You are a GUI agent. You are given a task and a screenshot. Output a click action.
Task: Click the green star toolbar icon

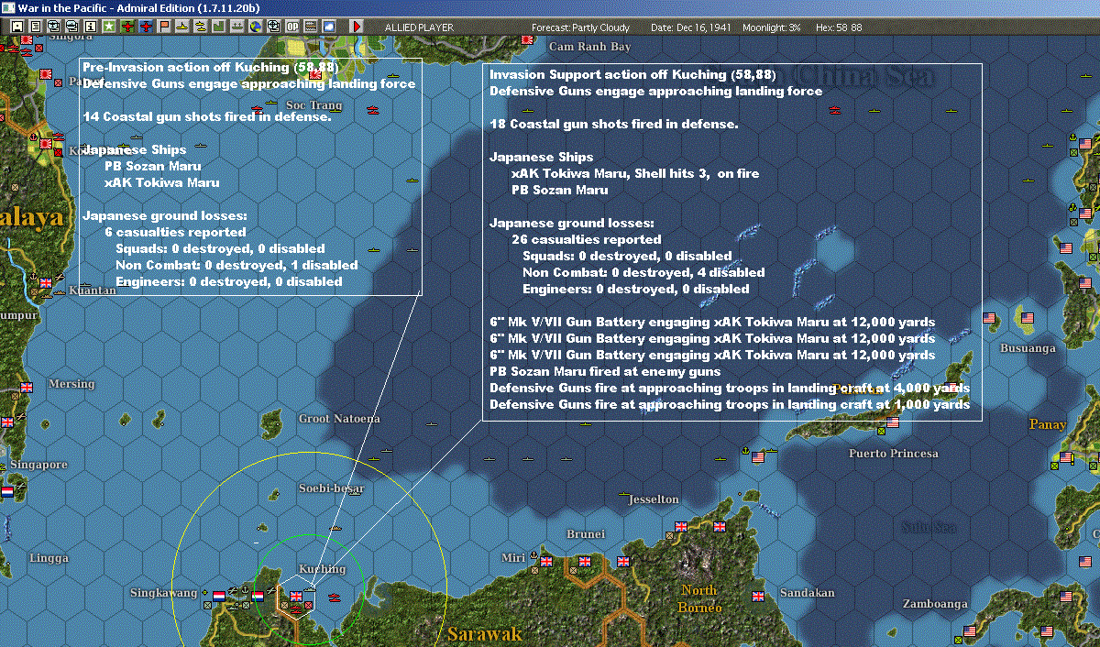click(x=109, y=27)
